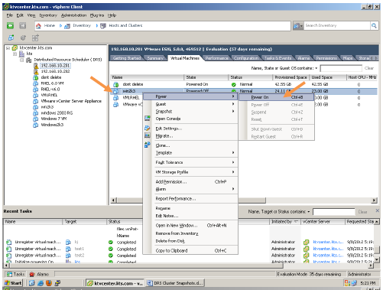Open DRS Cluster Snapshots document from taskbar
Viewport: 383px width, 290px height.
coord(175,283)
